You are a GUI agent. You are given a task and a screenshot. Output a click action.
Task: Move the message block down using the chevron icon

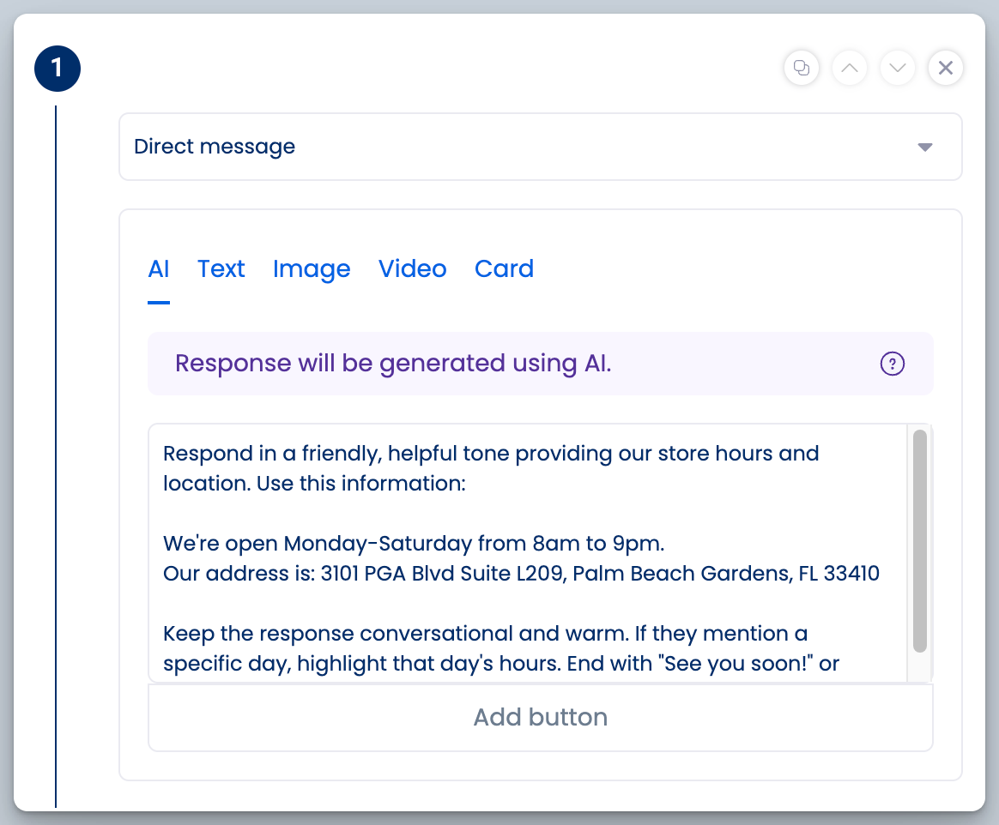click(x=897, y=68)
